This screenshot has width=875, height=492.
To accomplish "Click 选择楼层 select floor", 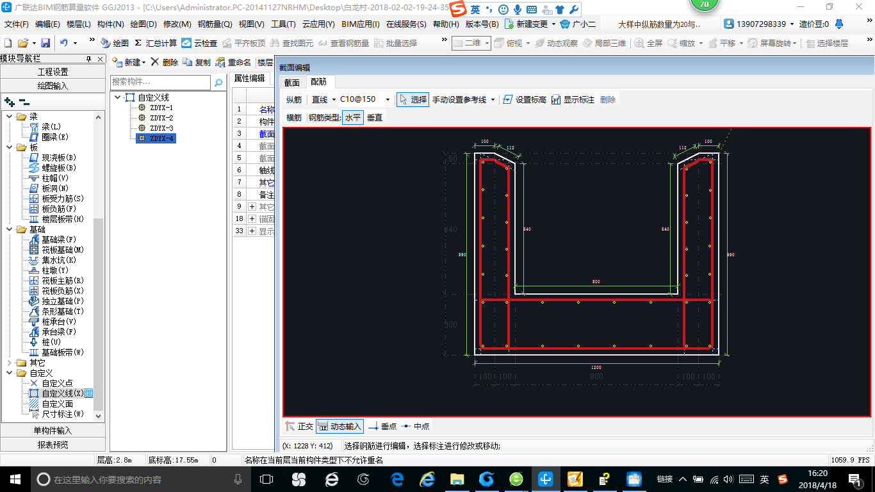I will tap(826, 43).
